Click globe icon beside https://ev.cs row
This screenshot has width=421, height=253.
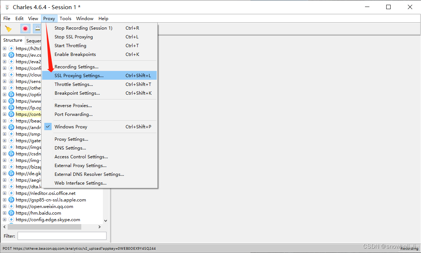[x=11, y=55]
